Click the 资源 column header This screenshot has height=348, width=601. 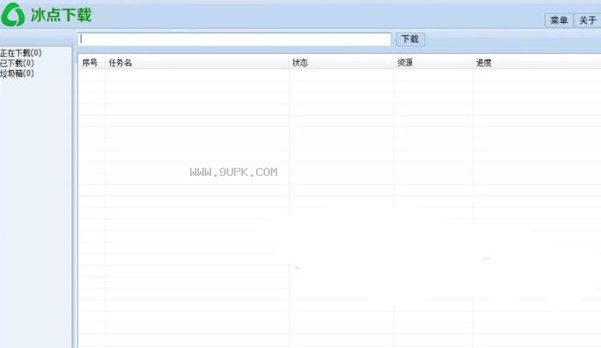(434, 63)
